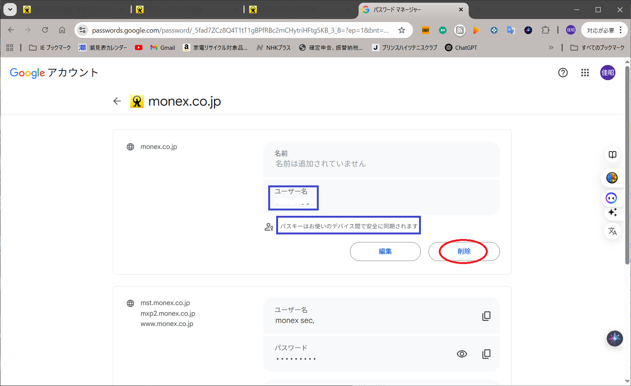This screenshot has width=631, height=386.
Task: Click the Google Translate extension icon
Action: [x=511, y=30]
